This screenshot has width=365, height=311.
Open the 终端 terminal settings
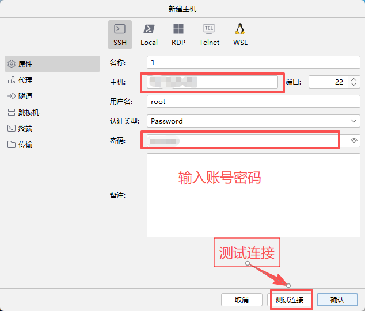(x=52, y=128)
